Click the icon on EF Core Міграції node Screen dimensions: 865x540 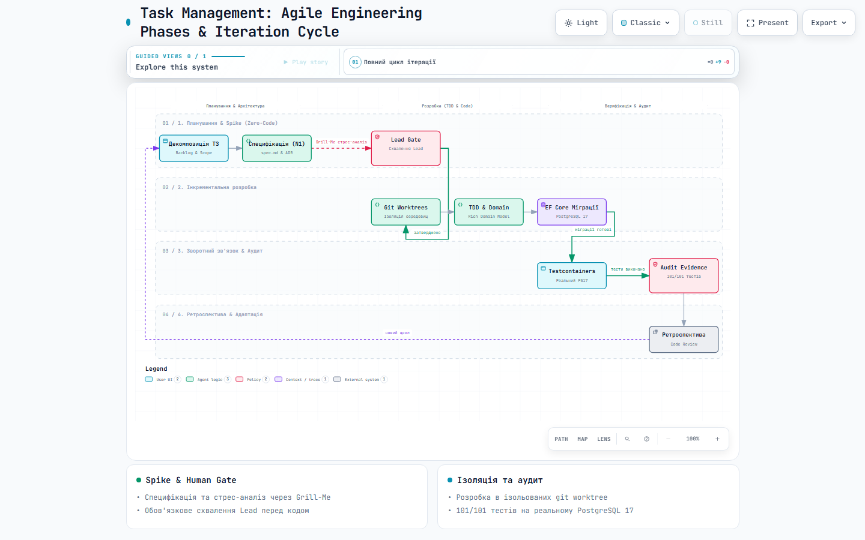tap(543, 205)
